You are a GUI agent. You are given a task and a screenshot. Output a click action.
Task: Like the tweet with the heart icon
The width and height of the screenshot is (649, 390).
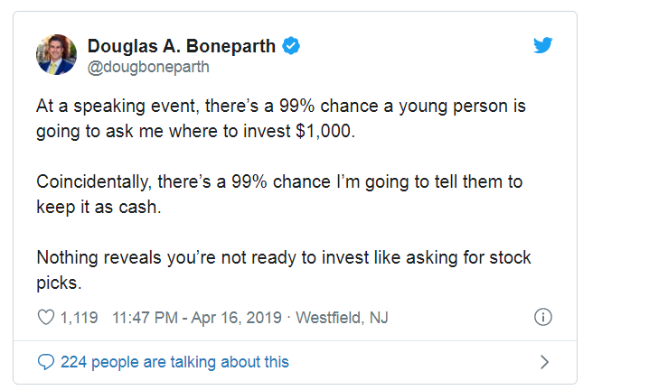click(x=44, y=317)
